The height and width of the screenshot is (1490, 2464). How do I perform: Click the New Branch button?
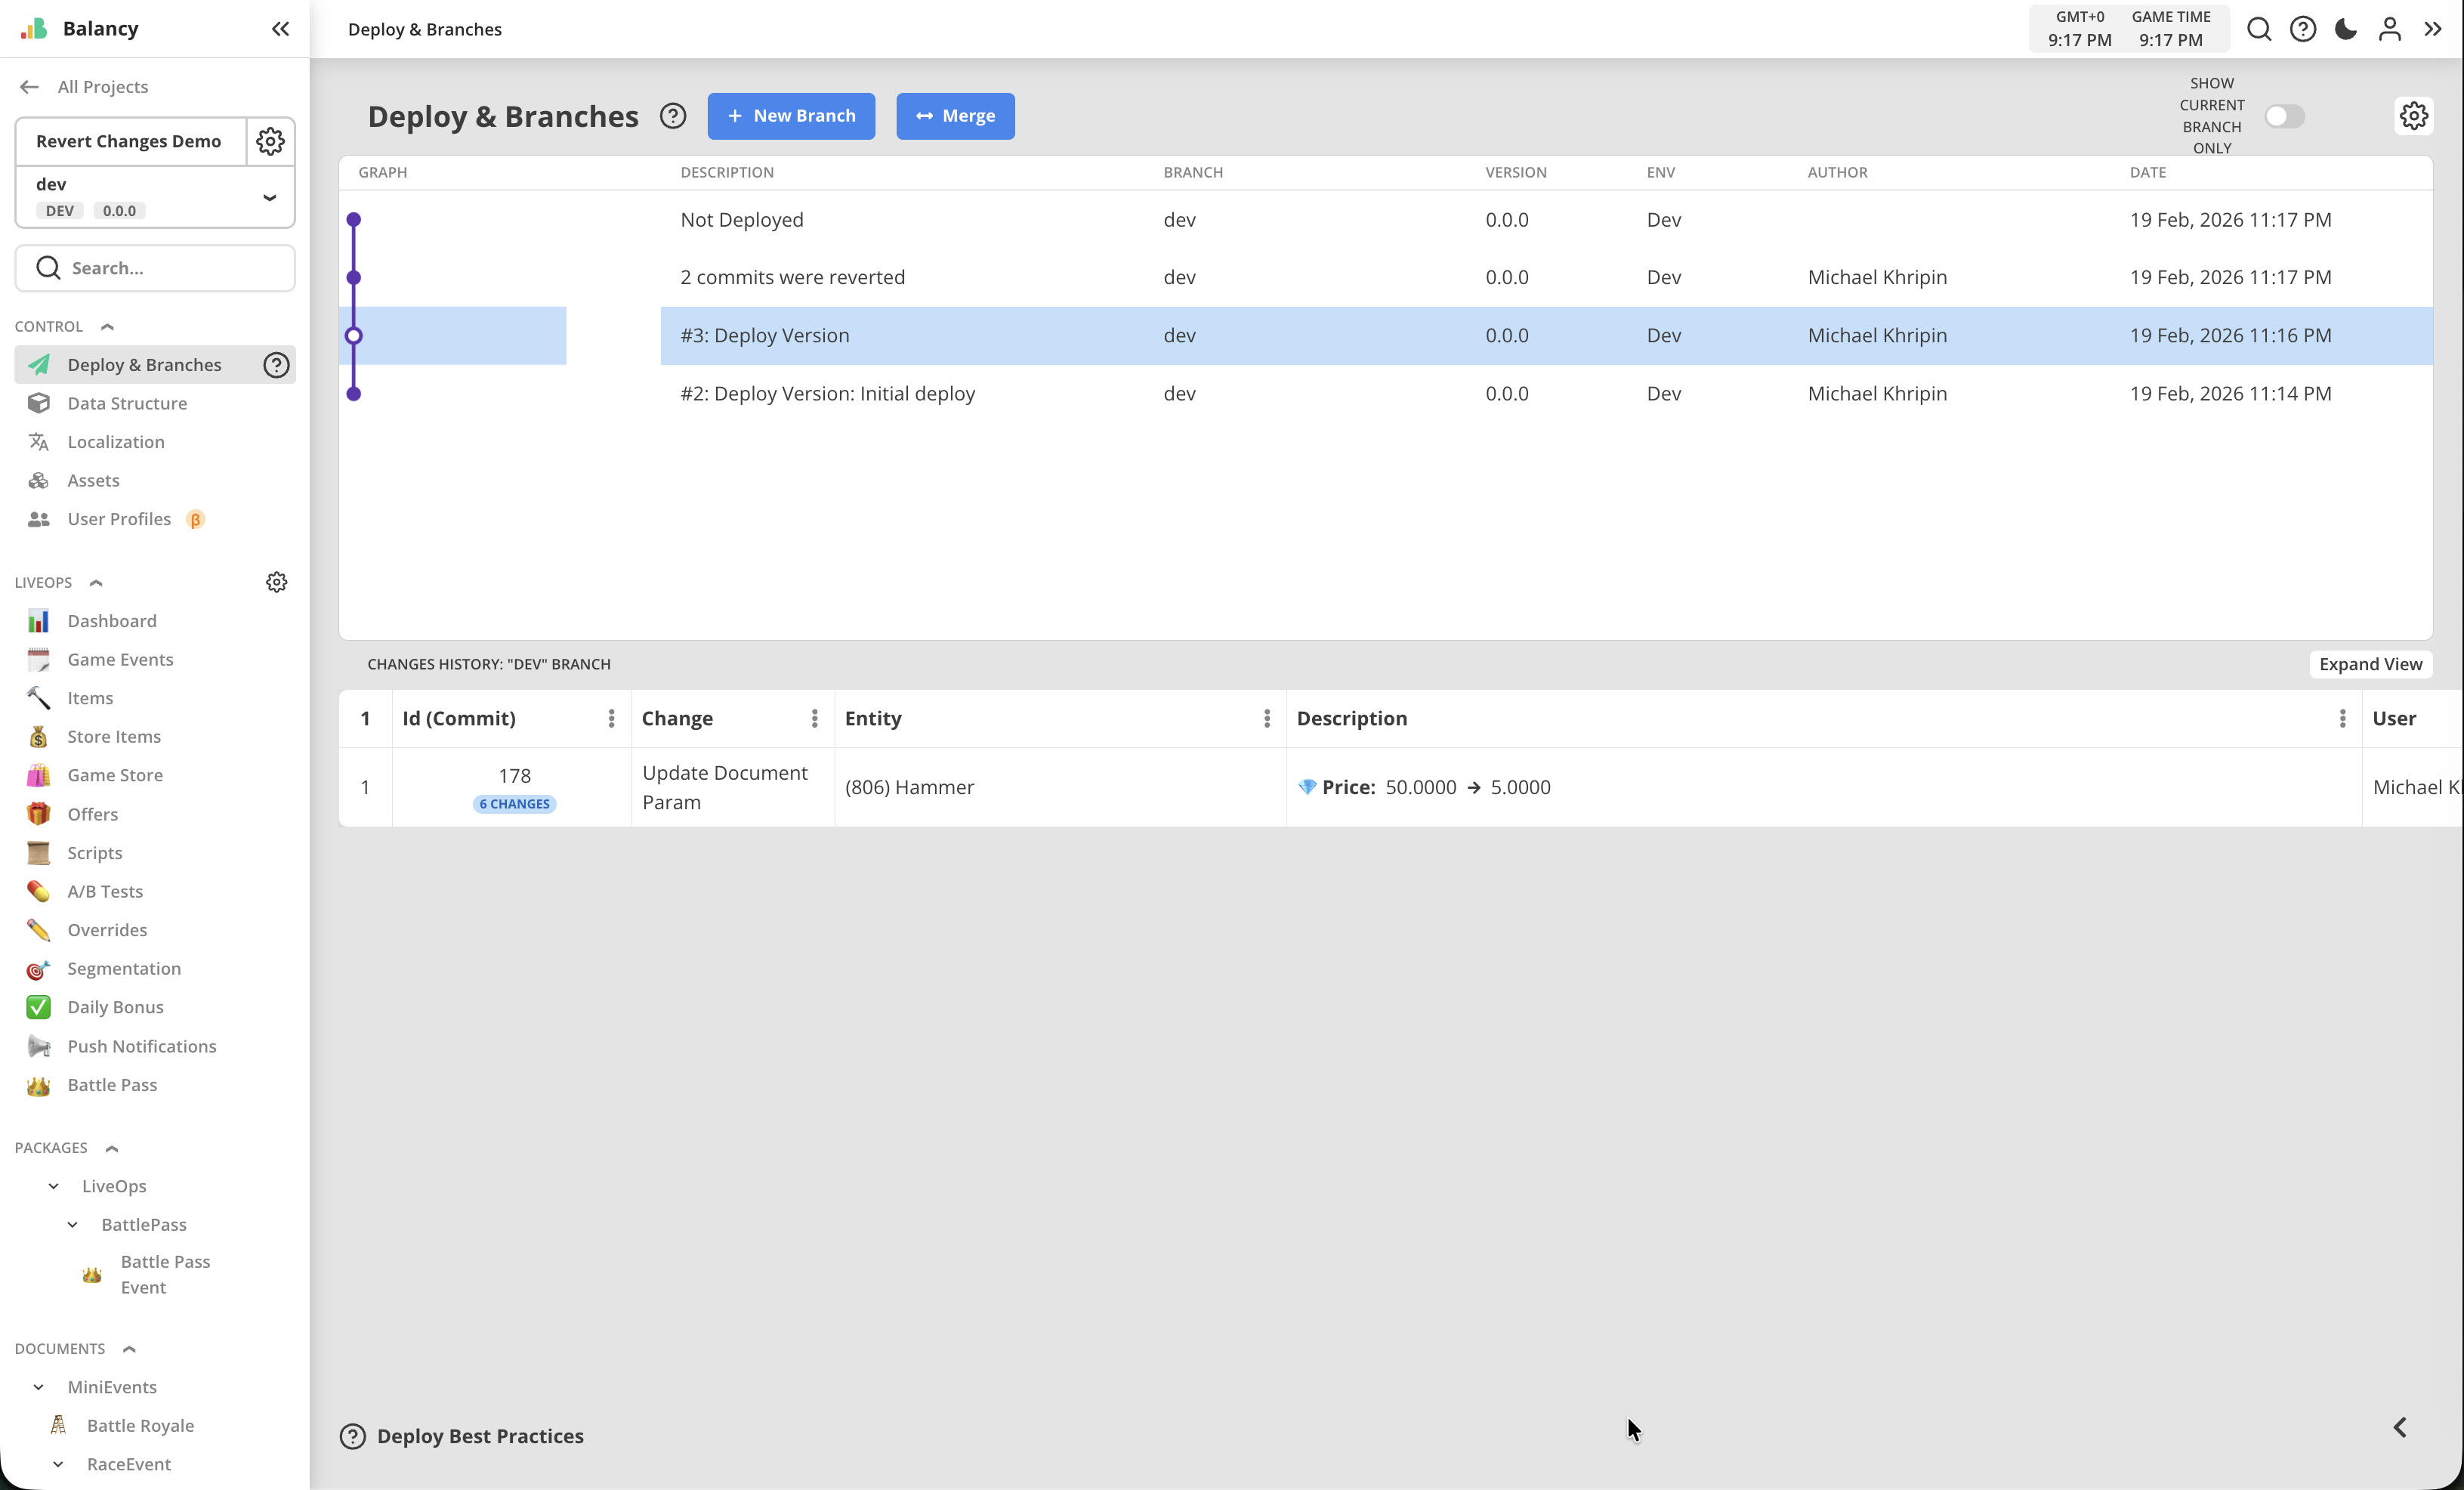(x=790, y=116)
